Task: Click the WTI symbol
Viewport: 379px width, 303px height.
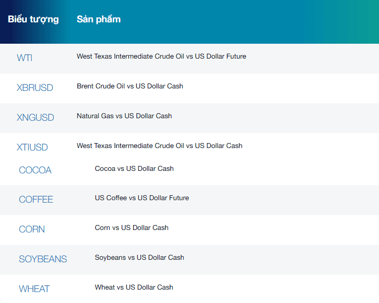Action: point(24,58)
